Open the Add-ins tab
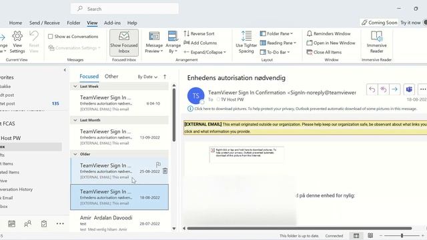427x240 pixels. click(x=112, y=23)
